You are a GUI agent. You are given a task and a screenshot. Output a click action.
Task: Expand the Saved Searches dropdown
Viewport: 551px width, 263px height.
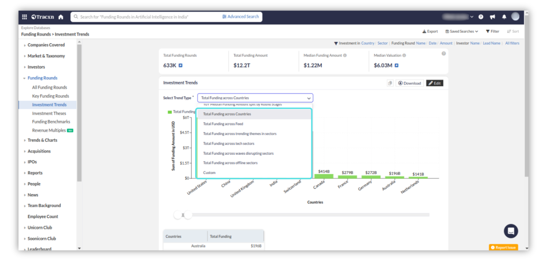pyautogui.click(x=461, y=31)
